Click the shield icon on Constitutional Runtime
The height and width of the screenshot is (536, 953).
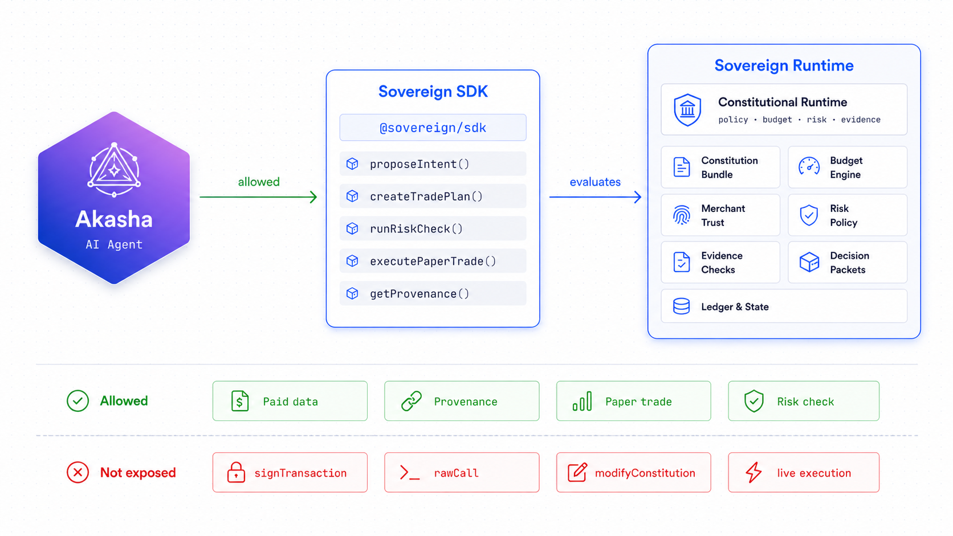[x=687, y=110]
